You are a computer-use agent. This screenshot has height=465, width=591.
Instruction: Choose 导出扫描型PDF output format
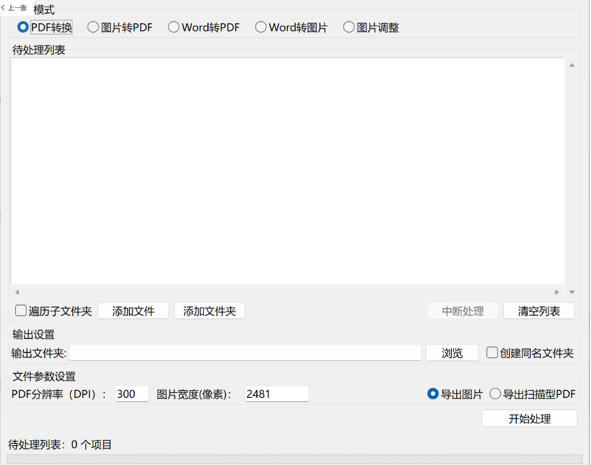(x=496, y=394)
